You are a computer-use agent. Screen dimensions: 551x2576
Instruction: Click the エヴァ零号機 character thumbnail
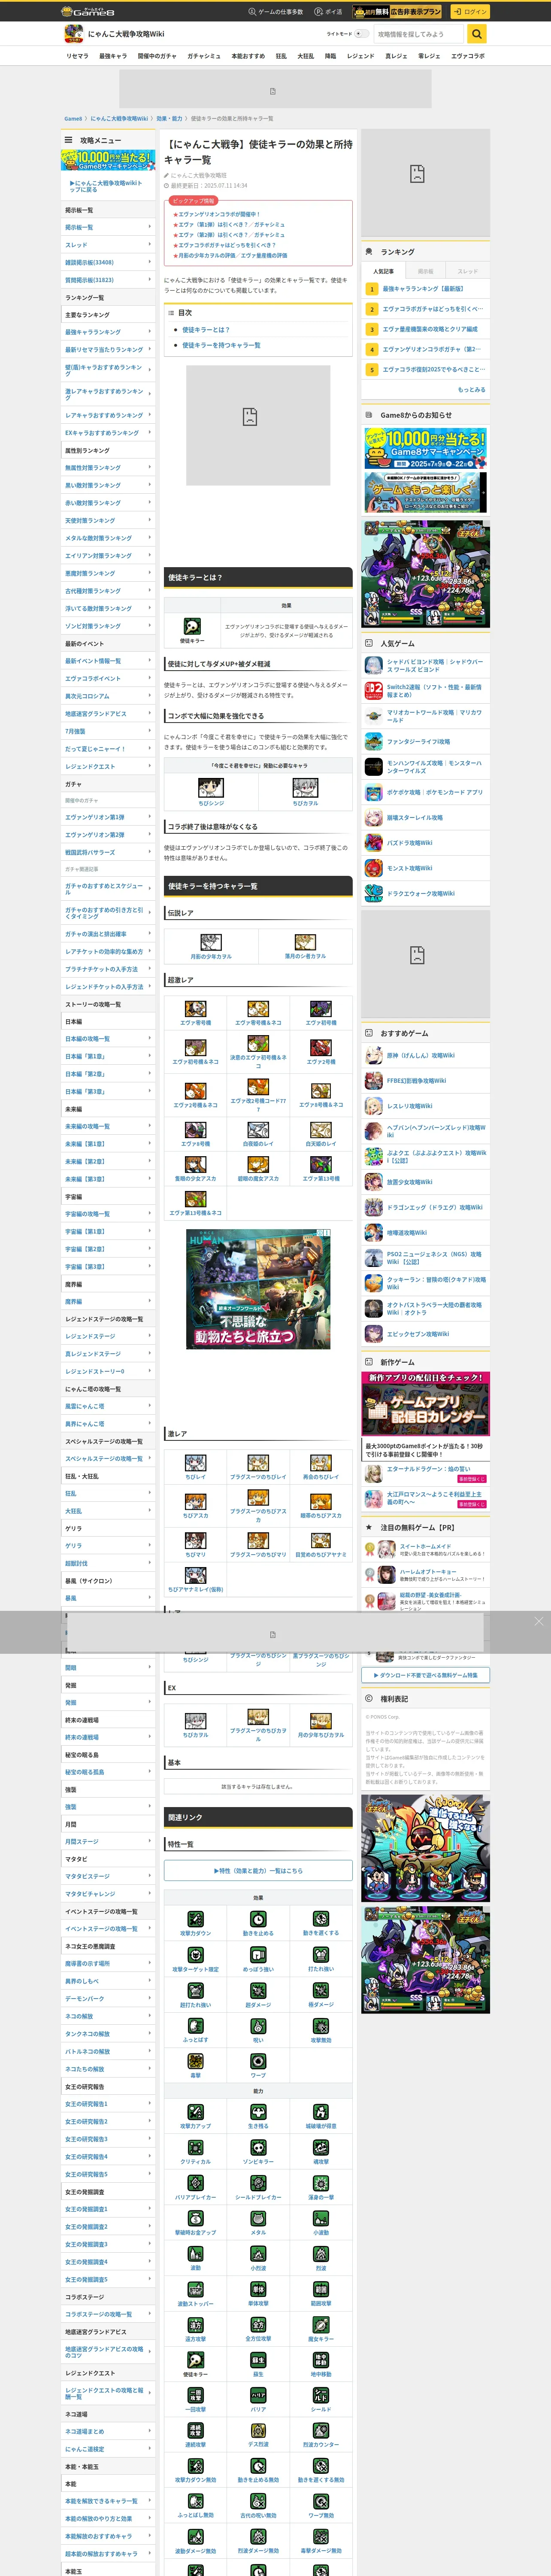pyautogui.click(x=196, y=1009)
